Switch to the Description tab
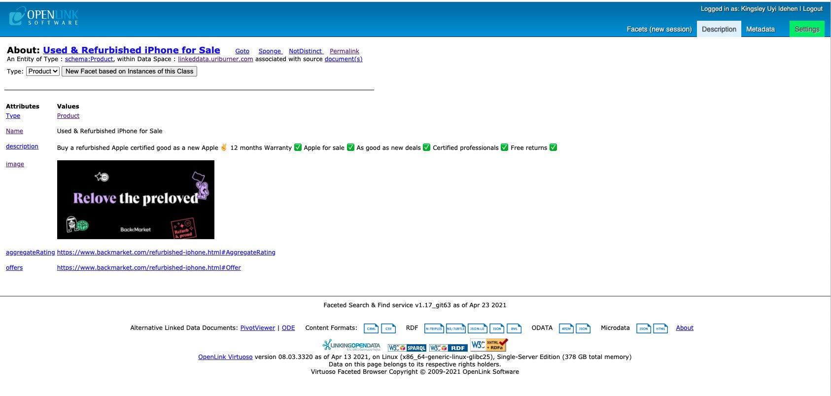Image resolution: width=831 pixels, height=396 pixels. [x=719, y=29]
